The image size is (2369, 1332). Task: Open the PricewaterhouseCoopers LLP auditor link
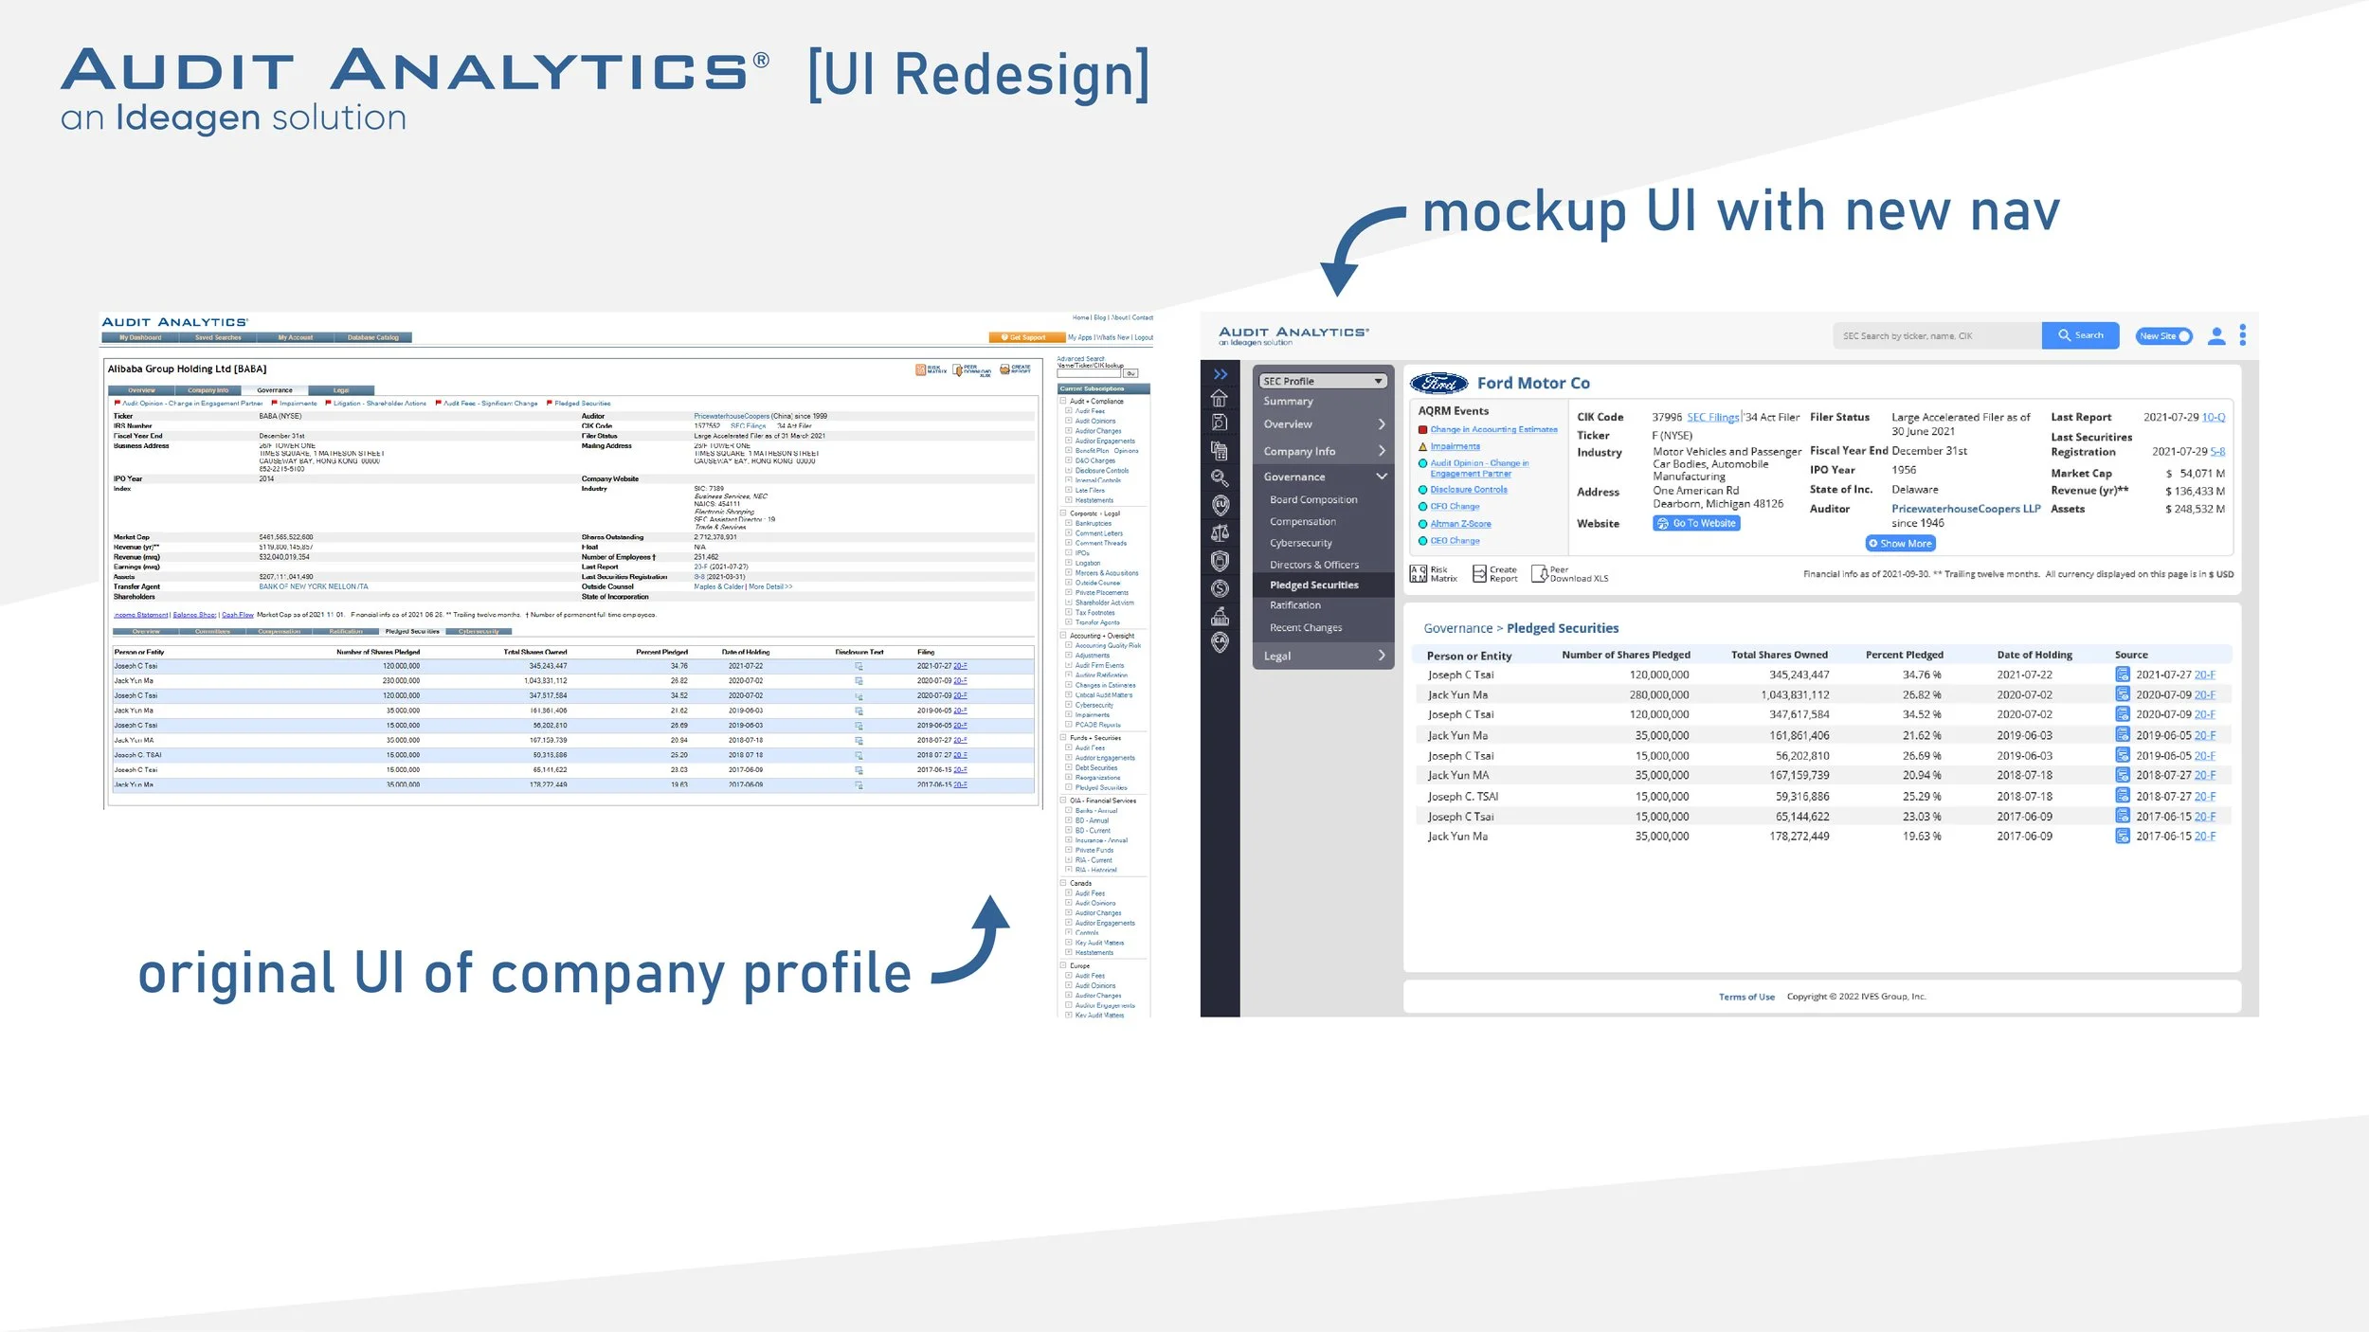[1966, 509]
